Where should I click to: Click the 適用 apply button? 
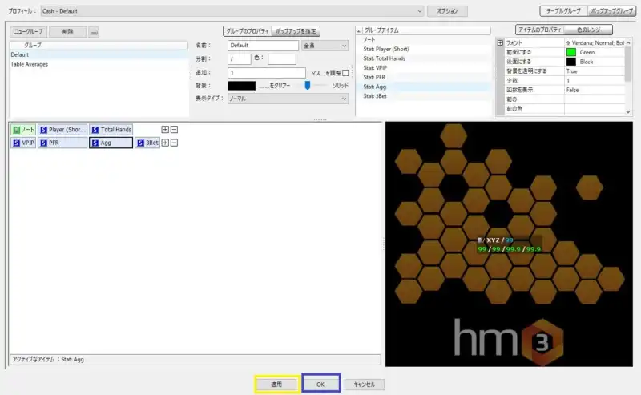pos(276,385)
